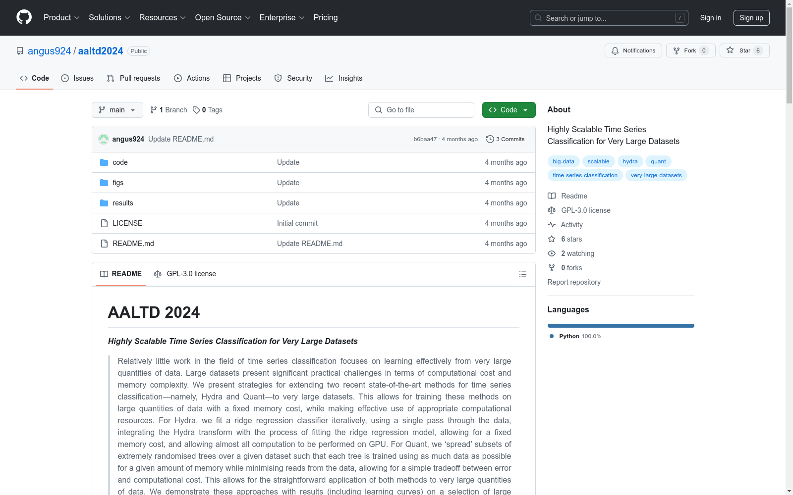View the 0 forks link
The image size is (793, 495).
tap(565, 268)
